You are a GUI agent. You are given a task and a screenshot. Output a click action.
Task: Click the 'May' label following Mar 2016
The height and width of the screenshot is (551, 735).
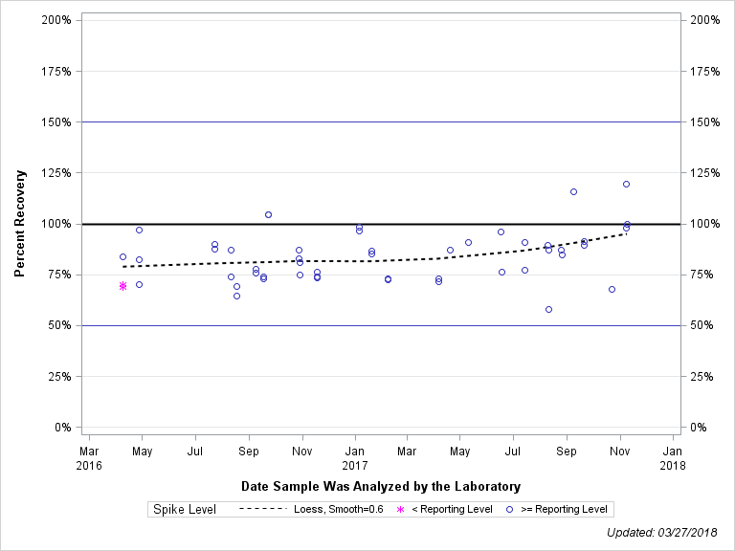pos(142,452)
